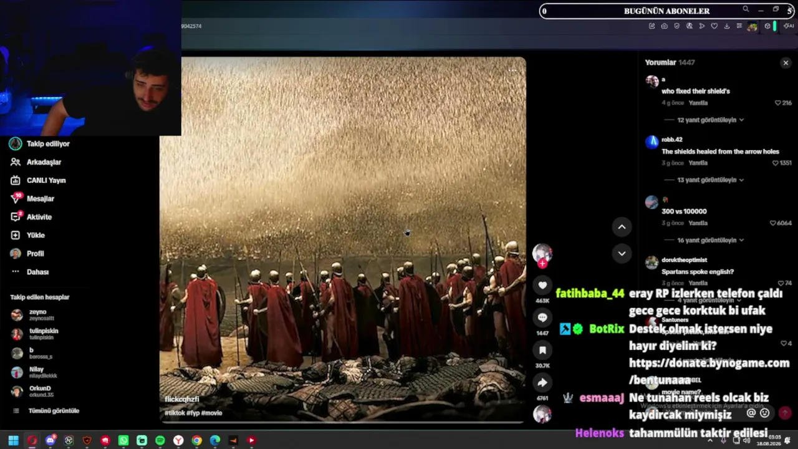Open CANLI Yayın (LIVE) section

tap(37, 180)
